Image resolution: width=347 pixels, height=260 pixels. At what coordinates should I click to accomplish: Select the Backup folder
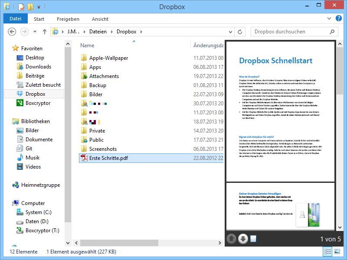[x=98, y=85]
